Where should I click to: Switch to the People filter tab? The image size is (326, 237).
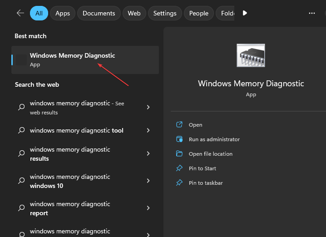point(199,13)
